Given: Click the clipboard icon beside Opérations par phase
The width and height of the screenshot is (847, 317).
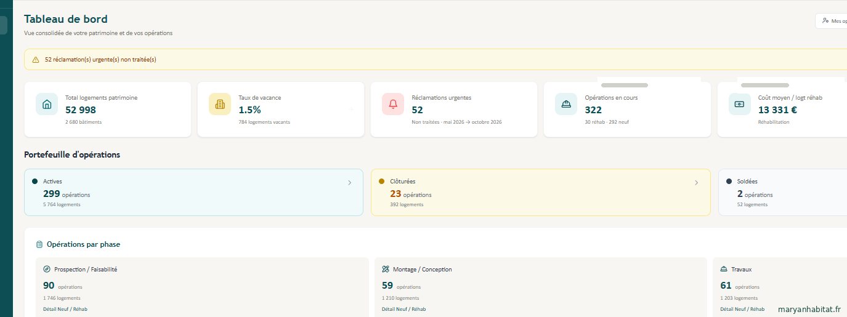Looking at the screenshot, I should [39, 244].
